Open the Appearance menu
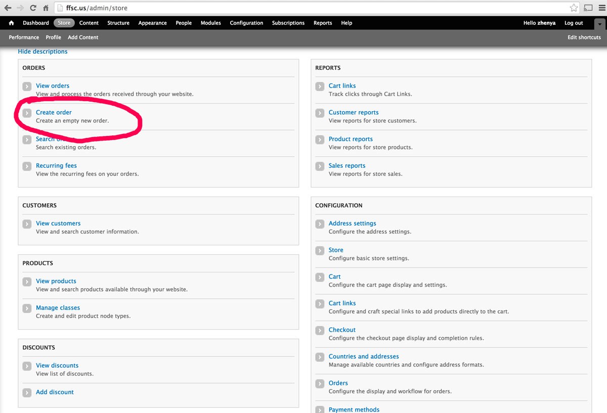This screenshot has height=413, width=607. [x=153, y=23]
